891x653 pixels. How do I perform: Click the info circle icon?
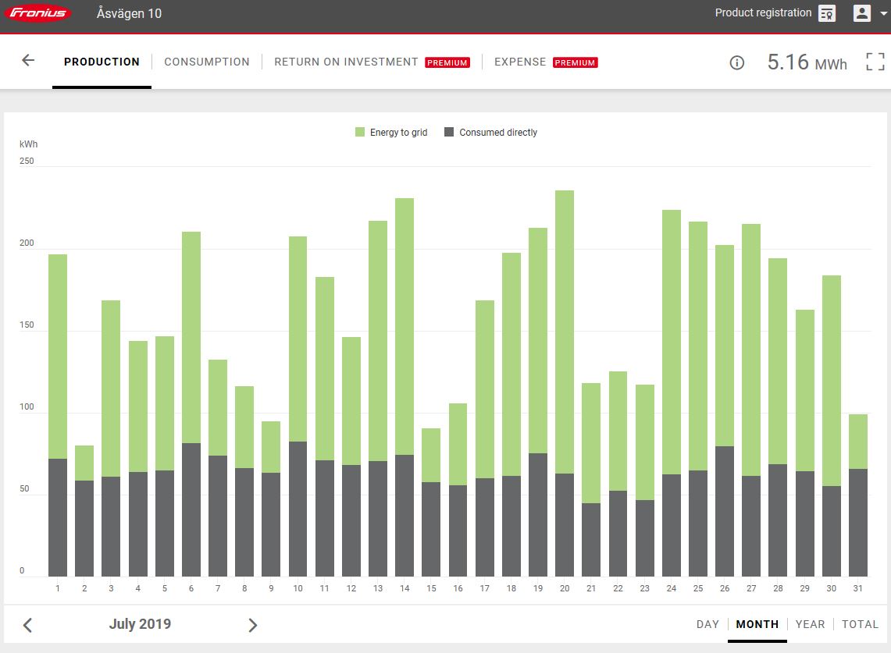tap(736, 62)
